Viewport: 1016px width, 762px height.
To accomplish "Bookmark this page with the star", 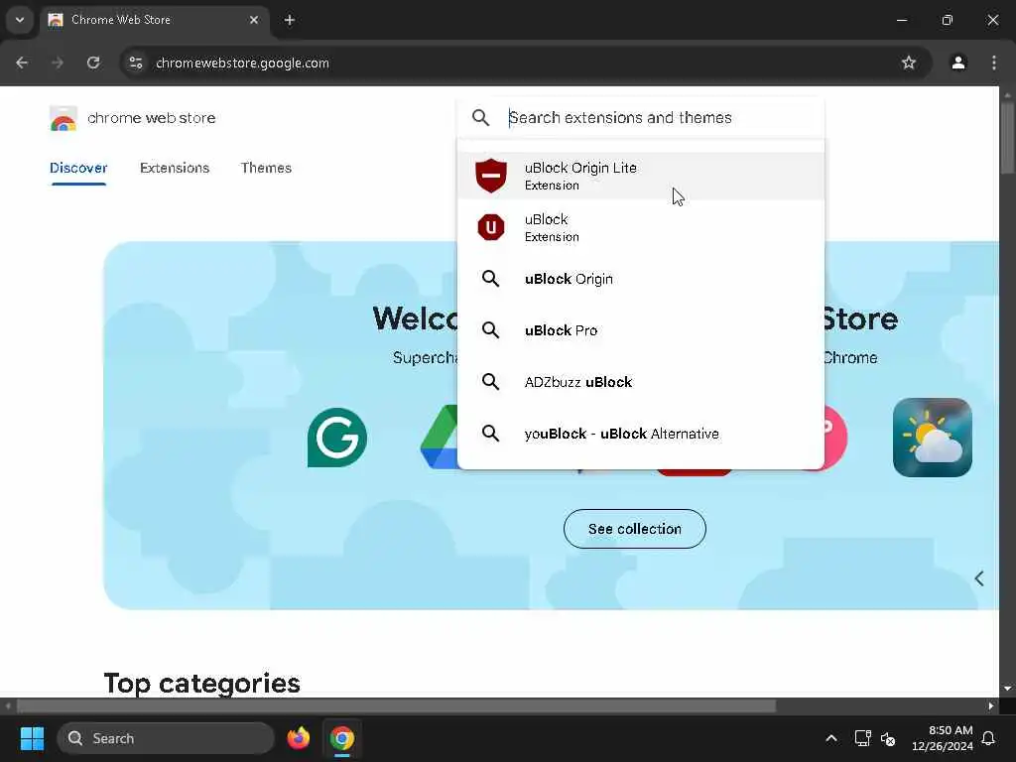I will [x=909, y=63].
